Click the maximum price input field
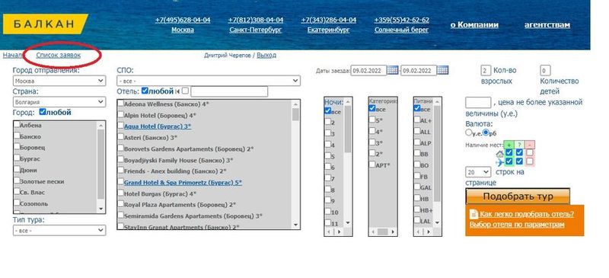This screenshot has width=609, height=278. pos(478,103)
